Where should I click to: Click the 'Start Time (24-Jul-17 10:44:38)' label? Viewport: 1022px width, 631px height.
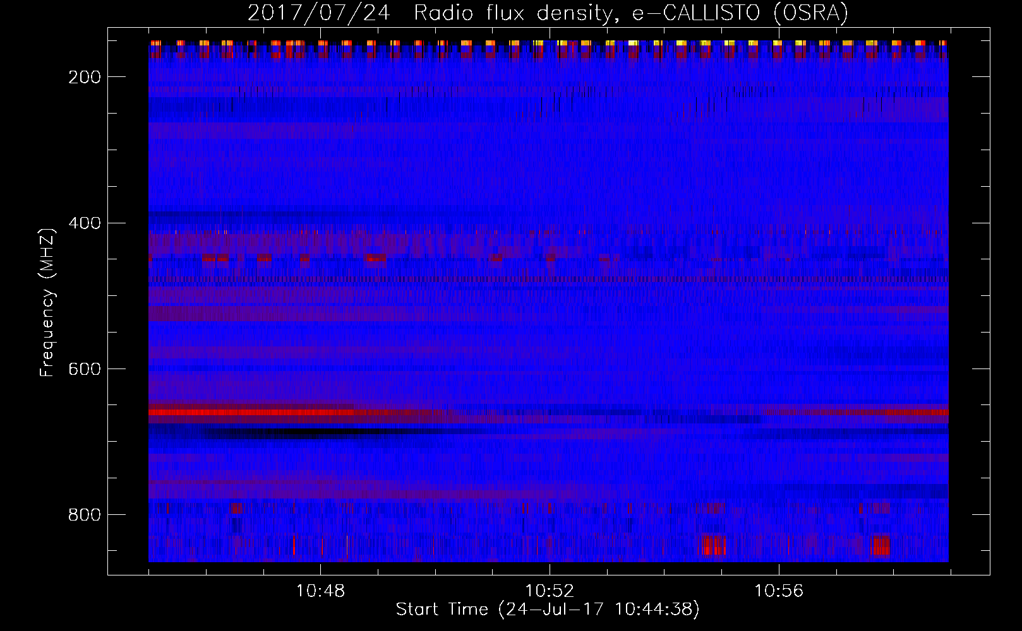click(548, 610)
